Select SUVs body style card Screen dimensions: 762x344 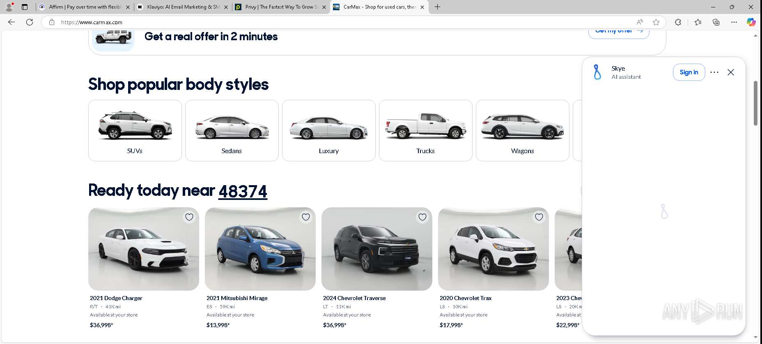(135, 131)
